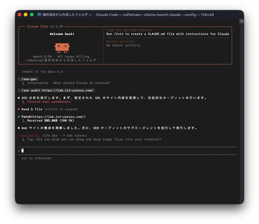Screen dimensions: 259x224
Task: Click the green bullet beside Fetch
Action: [19, 117]
